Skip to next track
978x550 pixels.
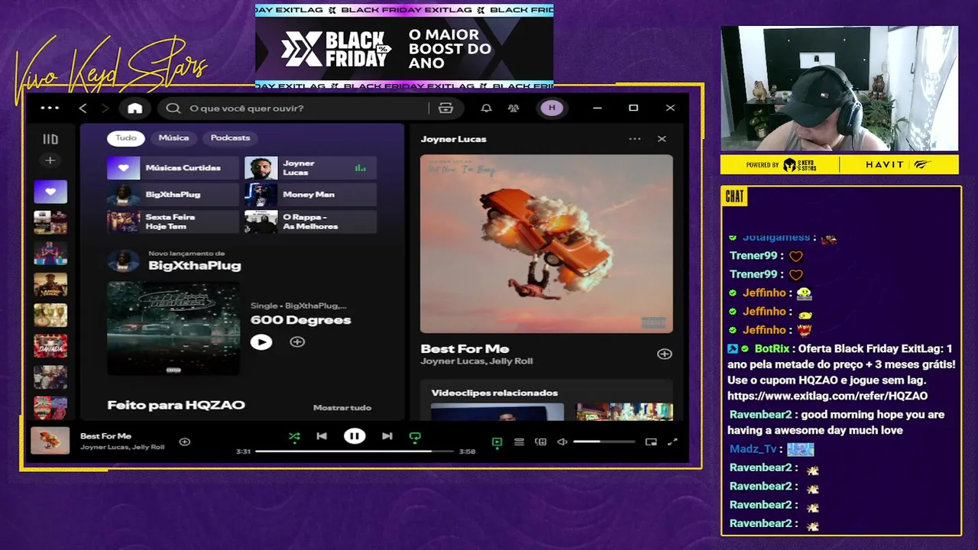pos(387,436)
